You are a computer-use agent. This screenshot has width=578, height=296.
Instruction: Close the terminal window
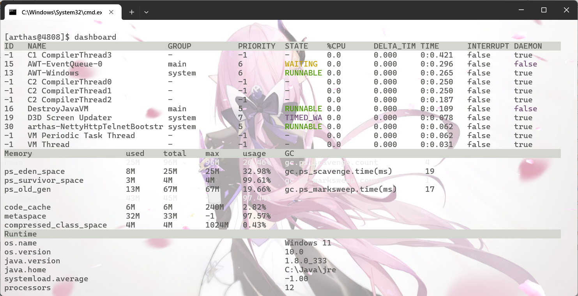coord(566,10)
